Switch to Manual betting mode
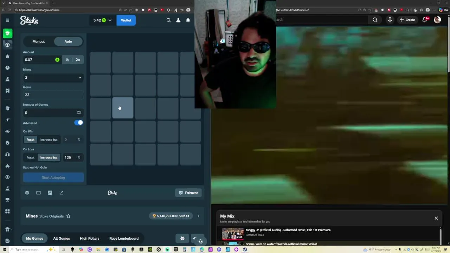450x253 pixels. click(39, 41)
